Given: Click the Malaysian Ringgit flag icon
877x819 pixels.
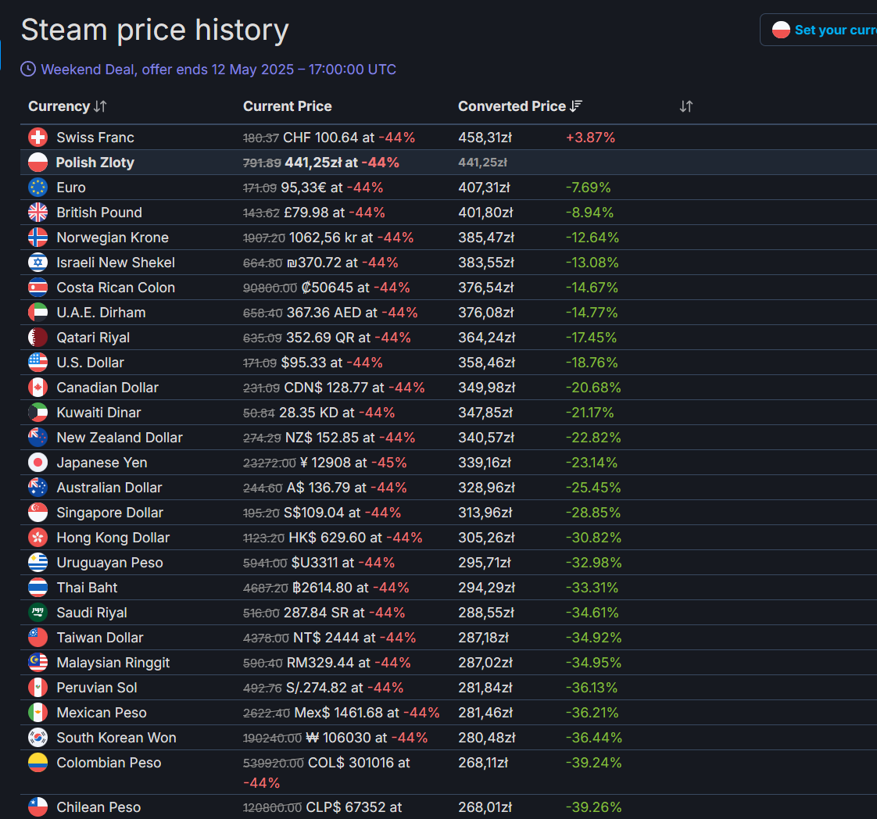Looking at the screenshot, I should [38, 663].
